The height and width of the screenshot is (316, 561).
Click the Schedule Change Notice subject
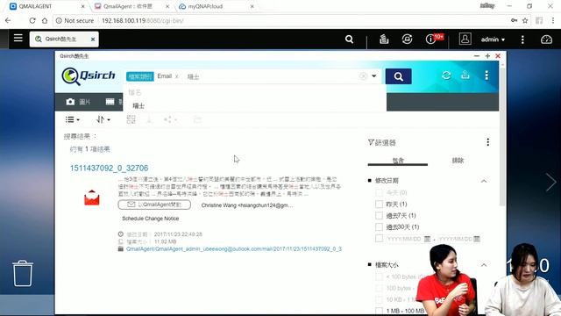150,219
